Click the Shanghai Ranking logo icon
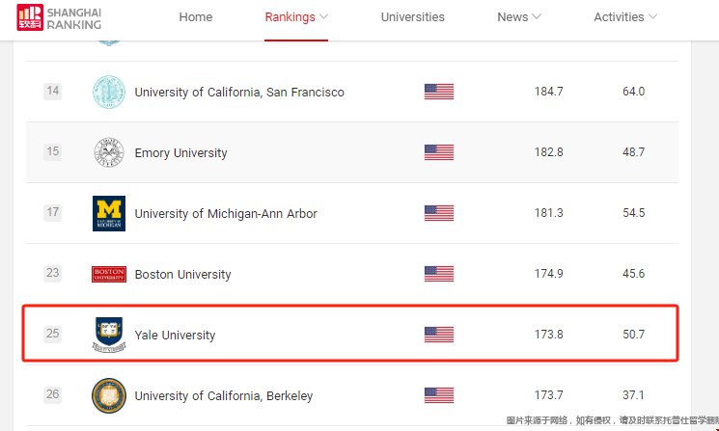The height and width of the screenshot is (431, 719). (30, 17)
